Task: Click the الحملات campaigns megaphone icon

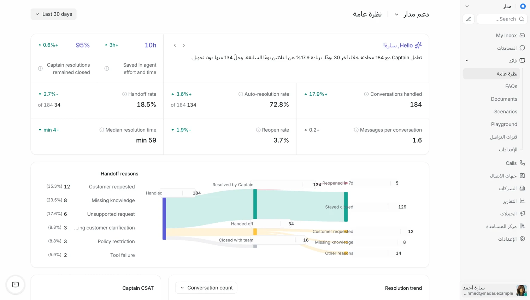Action: 522,214
